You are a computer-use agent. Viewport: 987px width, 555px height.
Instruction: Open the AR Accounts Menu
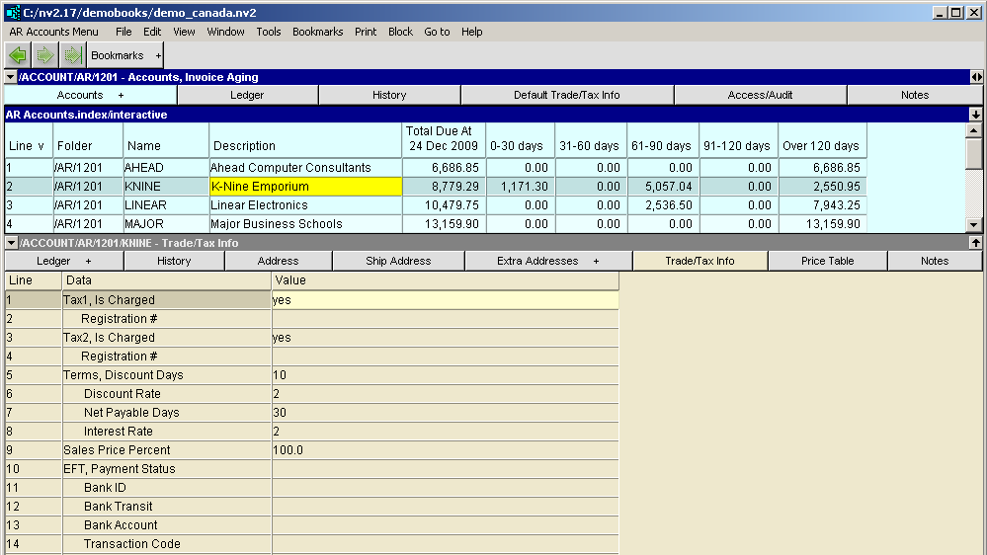coord(53,32)
